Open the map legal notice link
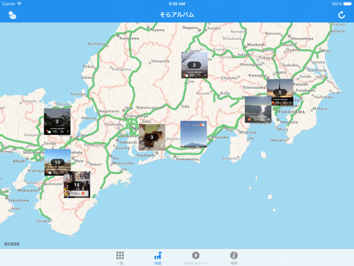Image resolution: width=354 pixels, height=266 pixels. 12,244
